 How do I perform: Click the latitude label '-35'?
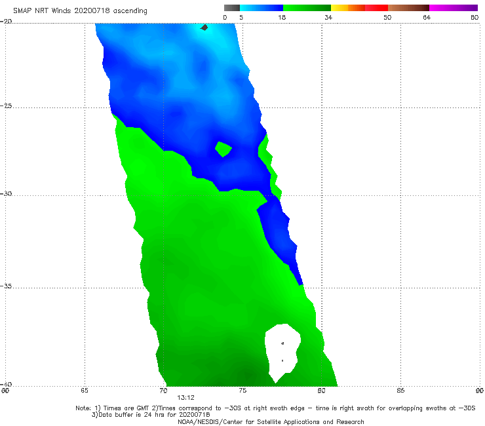click(x=6, y=286)
